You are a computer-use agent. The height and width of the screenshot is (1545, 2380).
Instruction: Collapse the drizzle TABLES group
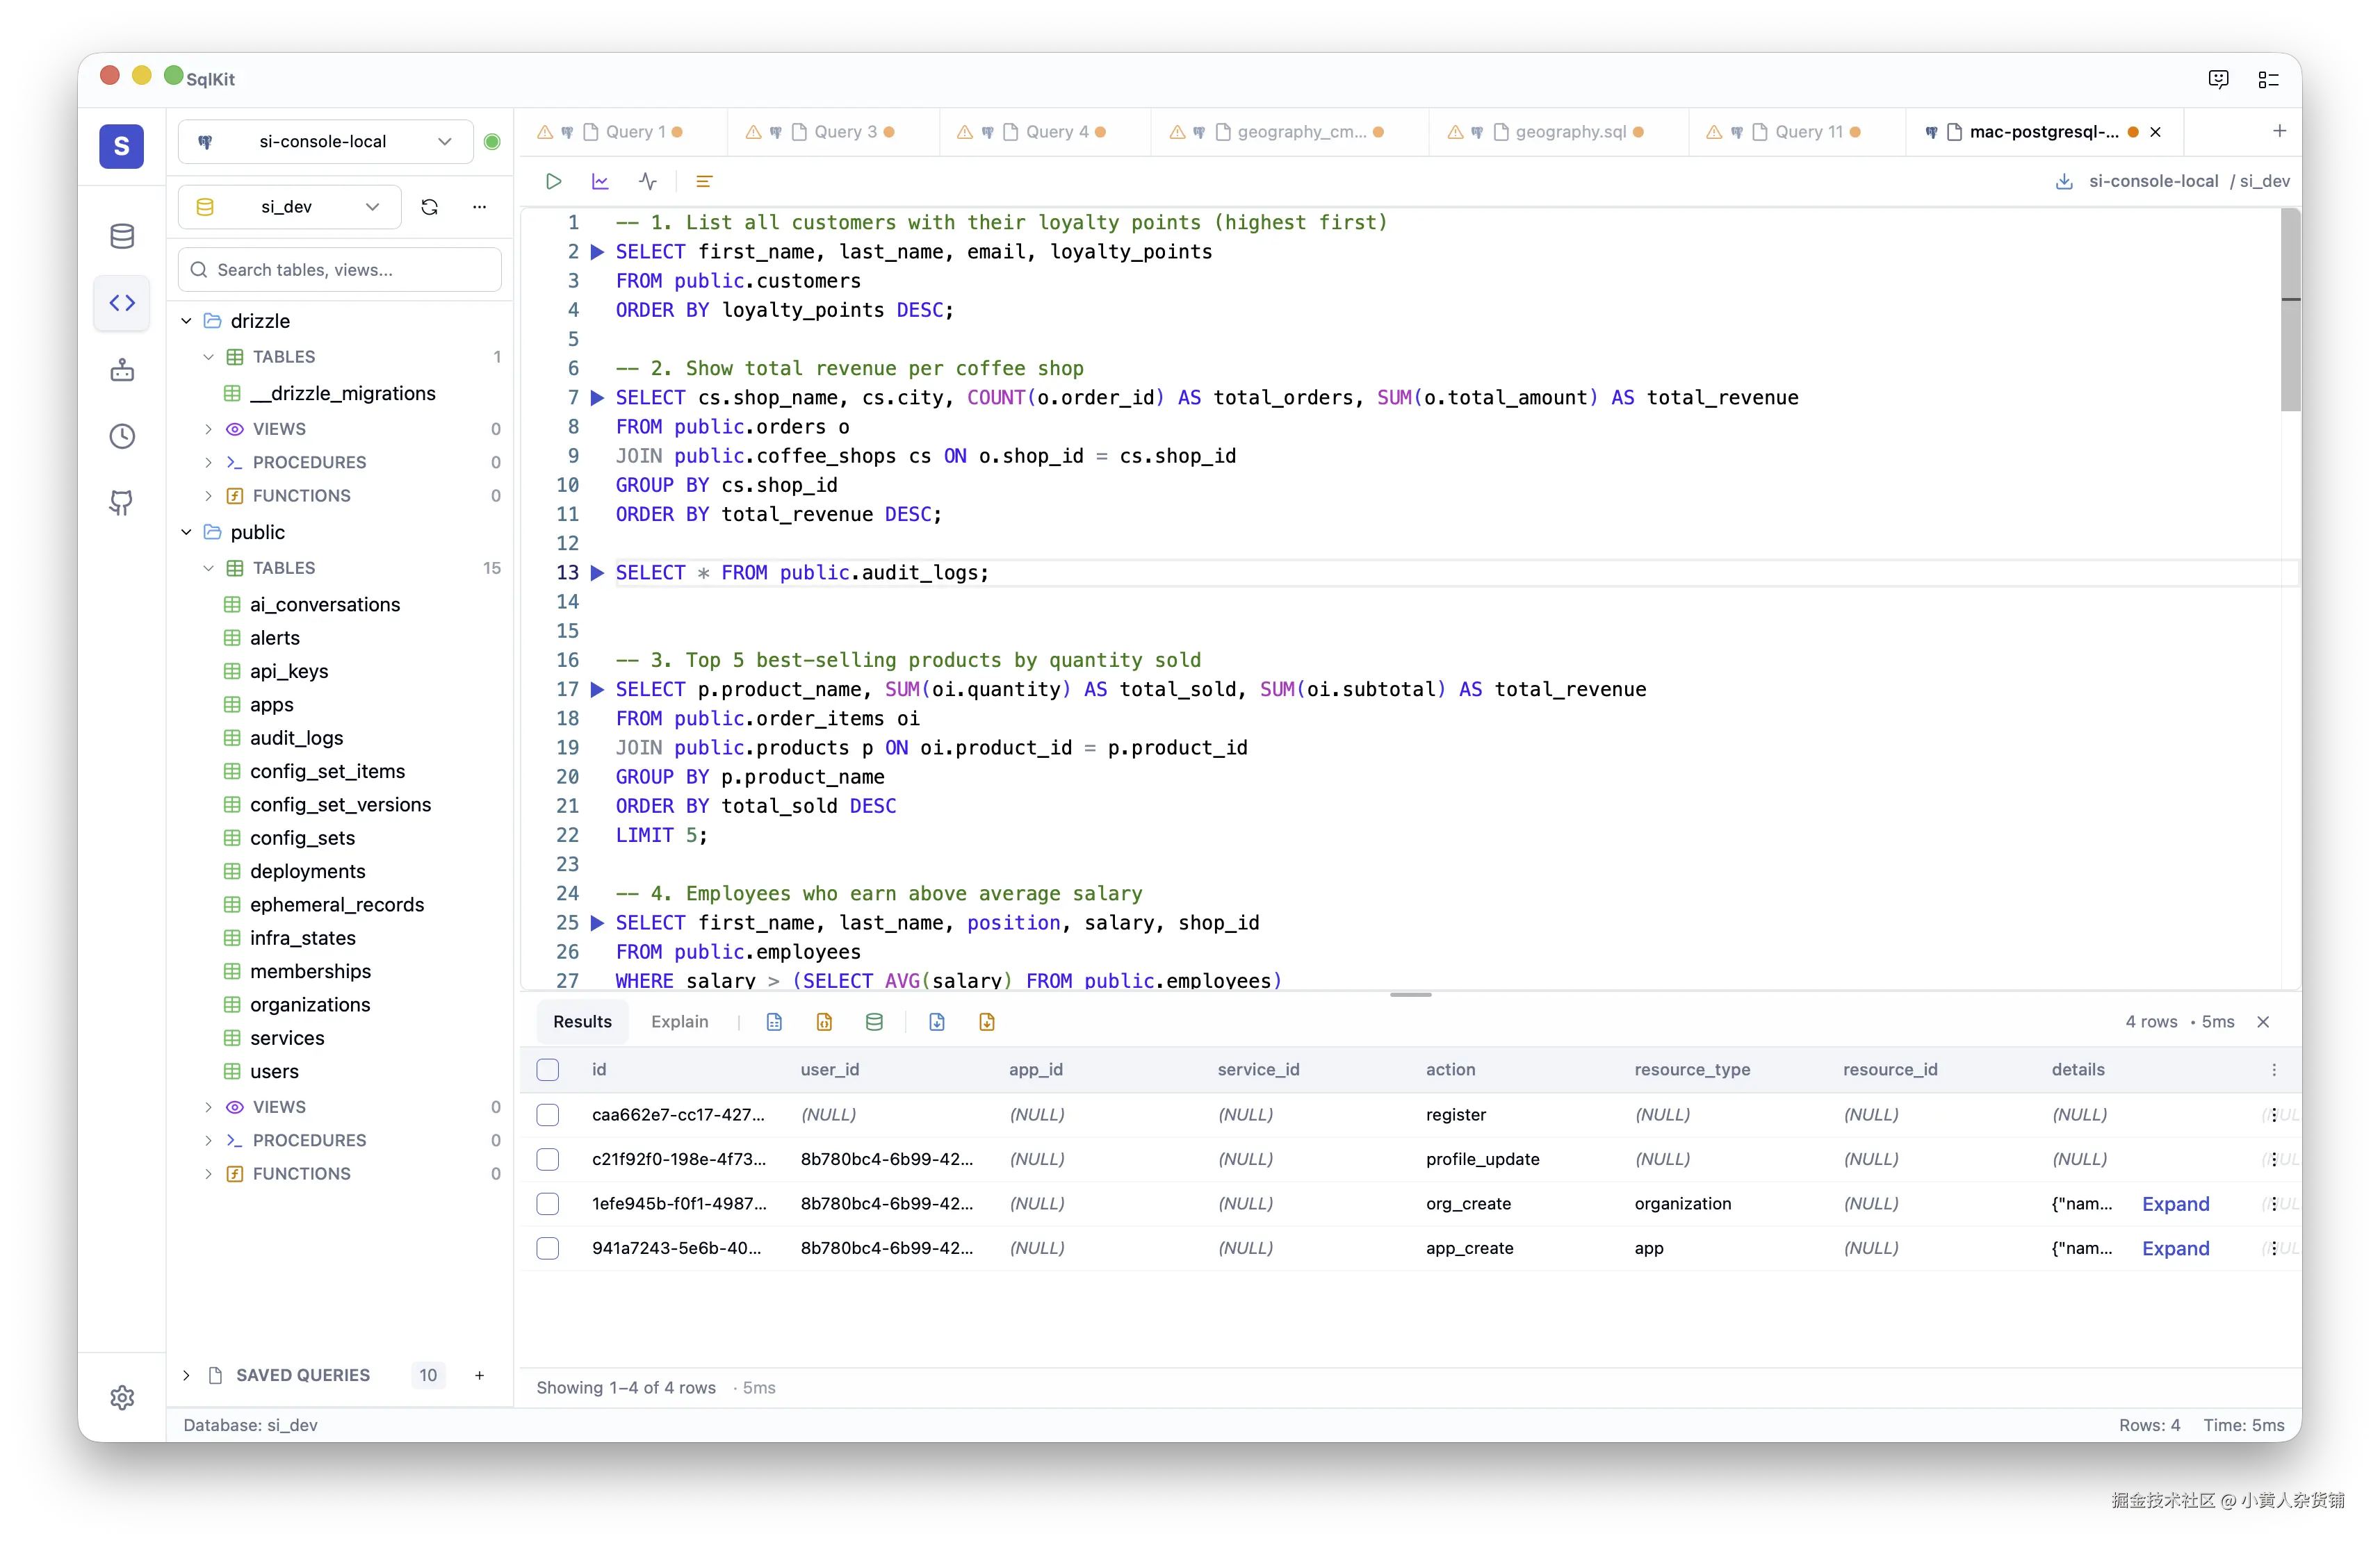[x=208, y=357]
